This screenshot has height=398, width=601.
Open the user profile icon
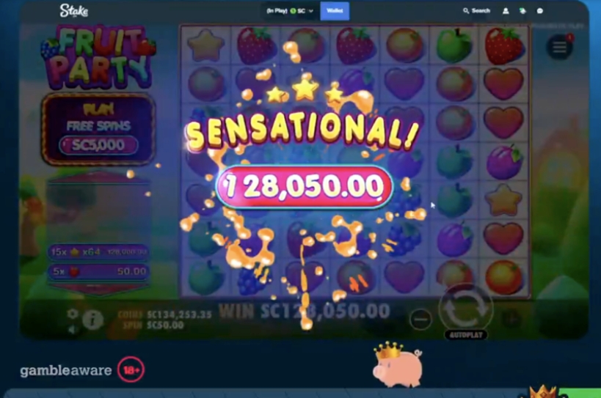pyautogui.click(x=506, y=11)
